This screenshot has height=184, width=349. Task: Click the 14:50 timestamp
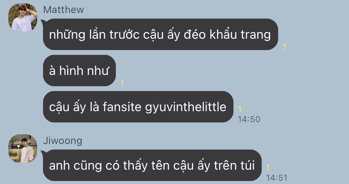point(249,119)
